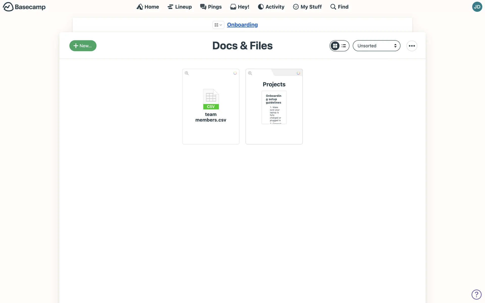
Task: Open Pings chat icon
Action: pyautogui.click(x=203, y=7)
